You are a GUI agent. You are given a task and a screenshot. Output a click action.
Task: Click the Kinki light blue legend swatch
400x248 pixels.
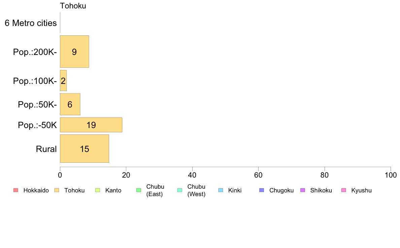[x=221, y=190]
